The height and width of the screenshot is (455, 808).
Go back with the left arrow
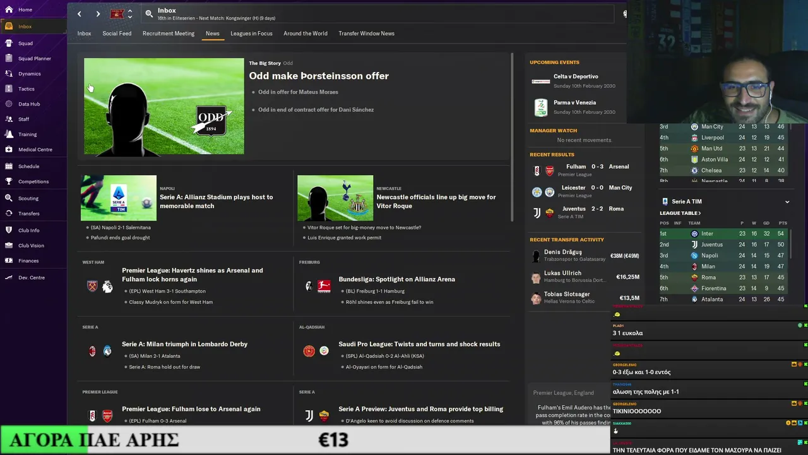tap(79, 14)
